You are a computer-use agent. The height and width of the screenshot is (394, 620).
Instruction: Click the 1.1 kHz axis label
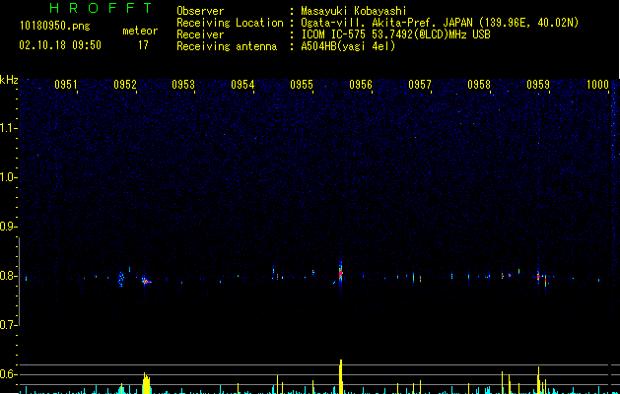coord(8,128)
